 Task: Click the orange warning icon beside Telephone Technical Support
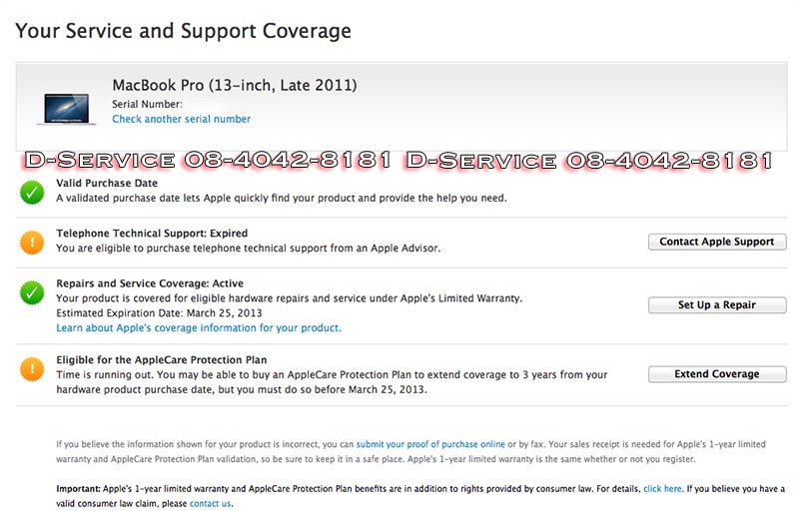click(x=32, y=242)
